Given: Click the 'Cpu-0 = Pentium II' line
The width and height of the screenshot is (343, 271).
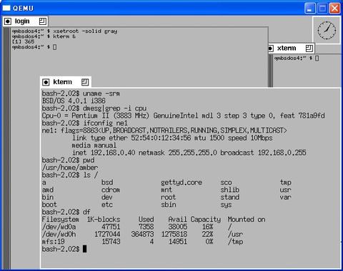Looking at the screenshot, I should pos(184,116).
